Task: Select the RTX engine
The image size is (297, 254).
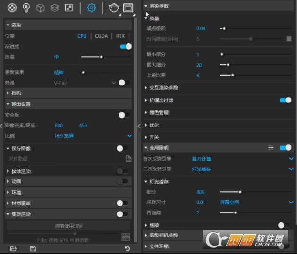Action: (120, 36)
